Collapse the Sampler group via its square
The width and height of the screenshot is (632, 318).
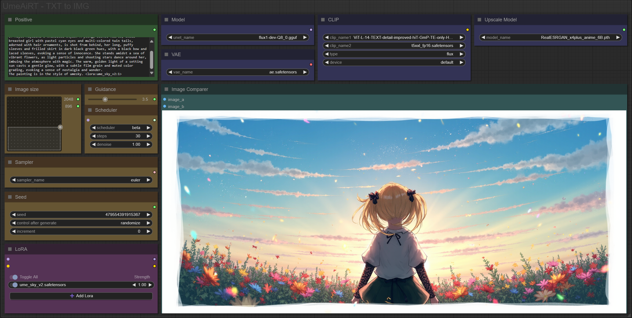tap(10, 162)
